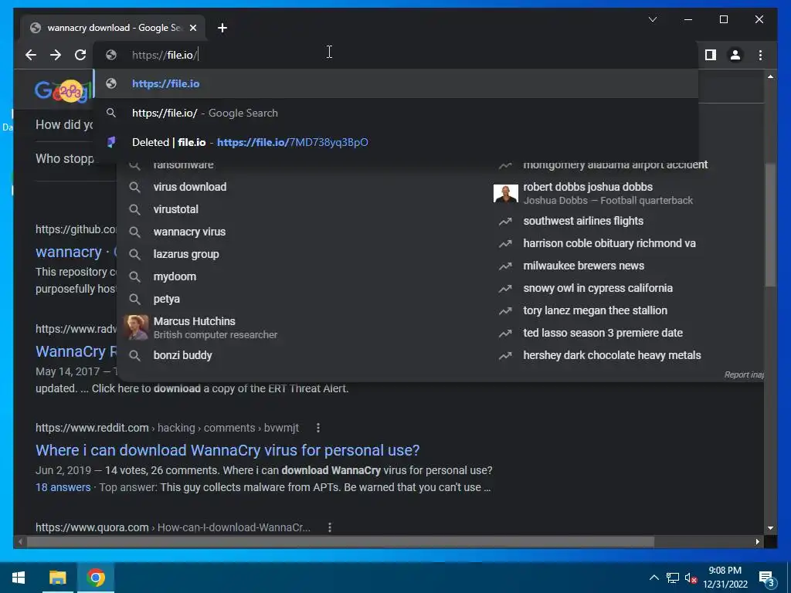791x593 pixels.
Task: Click the Chrome icon in the taskbar
Action: pos(96,578)
